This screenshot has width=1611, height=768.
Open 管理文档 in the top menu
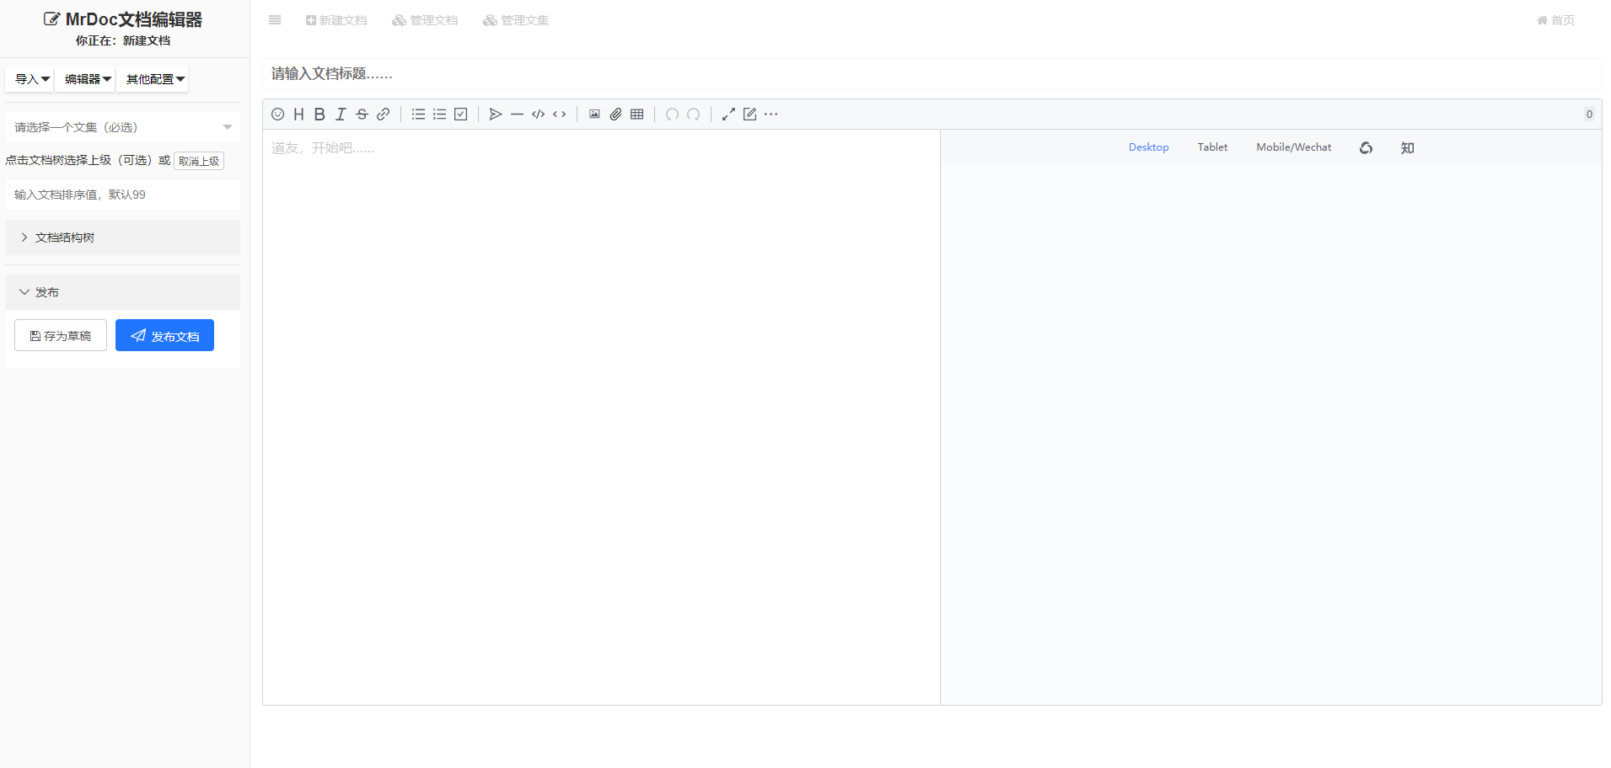(x=425, y=20)
